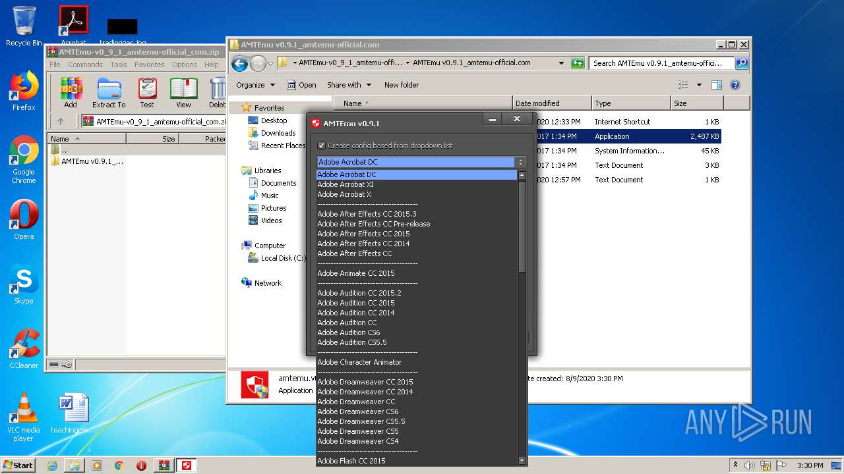Image resolution: width=844 pixels, height=474 pixels.
Task: Select AMTEmu v0.9.1 folder in WinRAR list
Action: 88,161
